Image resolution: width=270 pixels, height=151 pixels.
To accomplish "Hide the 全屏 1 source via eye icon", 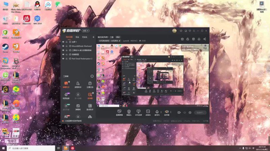I will [x=63, y=42].
